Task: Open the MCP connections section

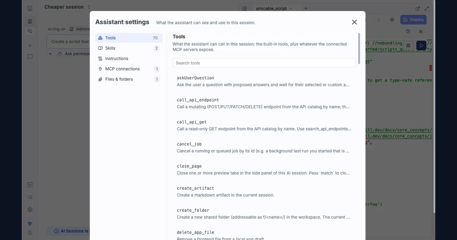Action: [x=129, y=69]
